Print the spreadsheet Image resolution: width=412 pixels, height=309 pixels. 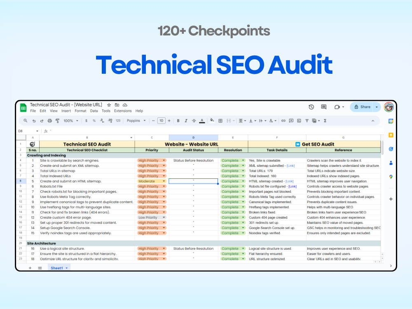(50, 121)
